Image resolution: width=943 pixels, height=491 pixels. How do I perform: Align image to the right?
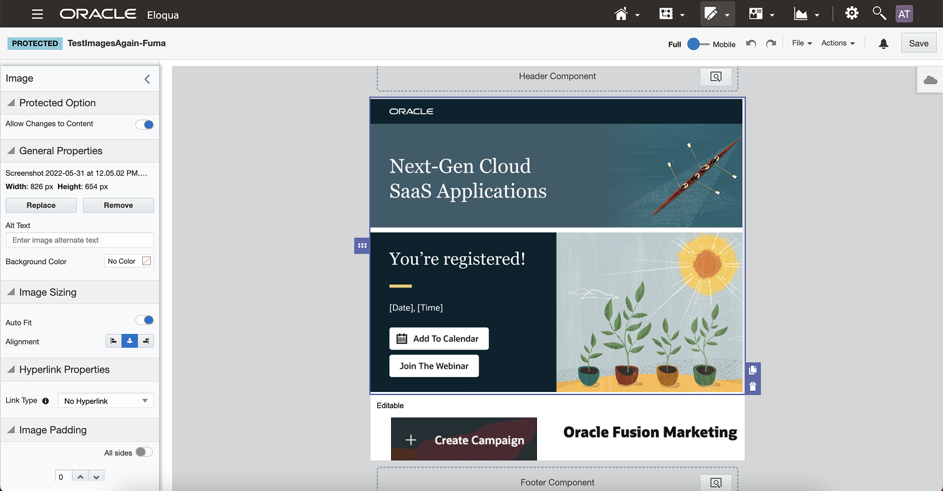tap(146, 341)
